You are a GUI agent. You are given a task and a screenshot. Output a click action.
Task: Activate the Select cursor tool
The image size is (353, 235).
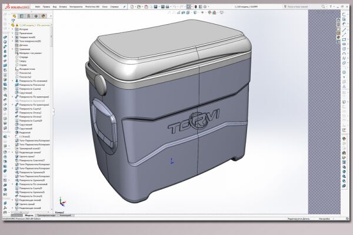(x=189, y=6)
